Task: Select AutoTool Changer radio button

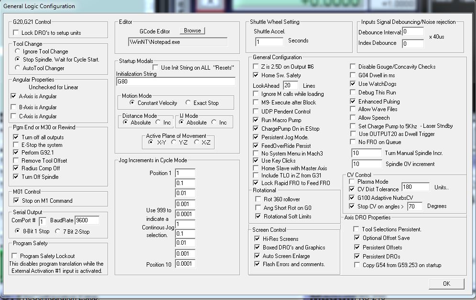Action: (x=18, y=68)
